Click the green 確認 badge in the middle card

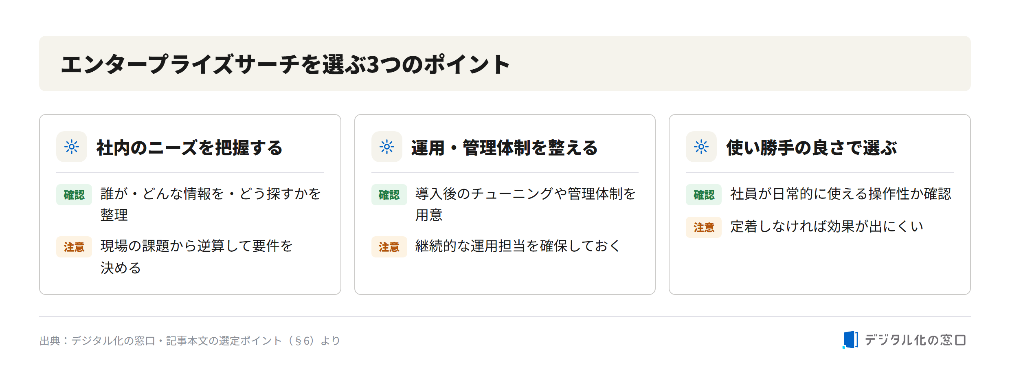389,195
